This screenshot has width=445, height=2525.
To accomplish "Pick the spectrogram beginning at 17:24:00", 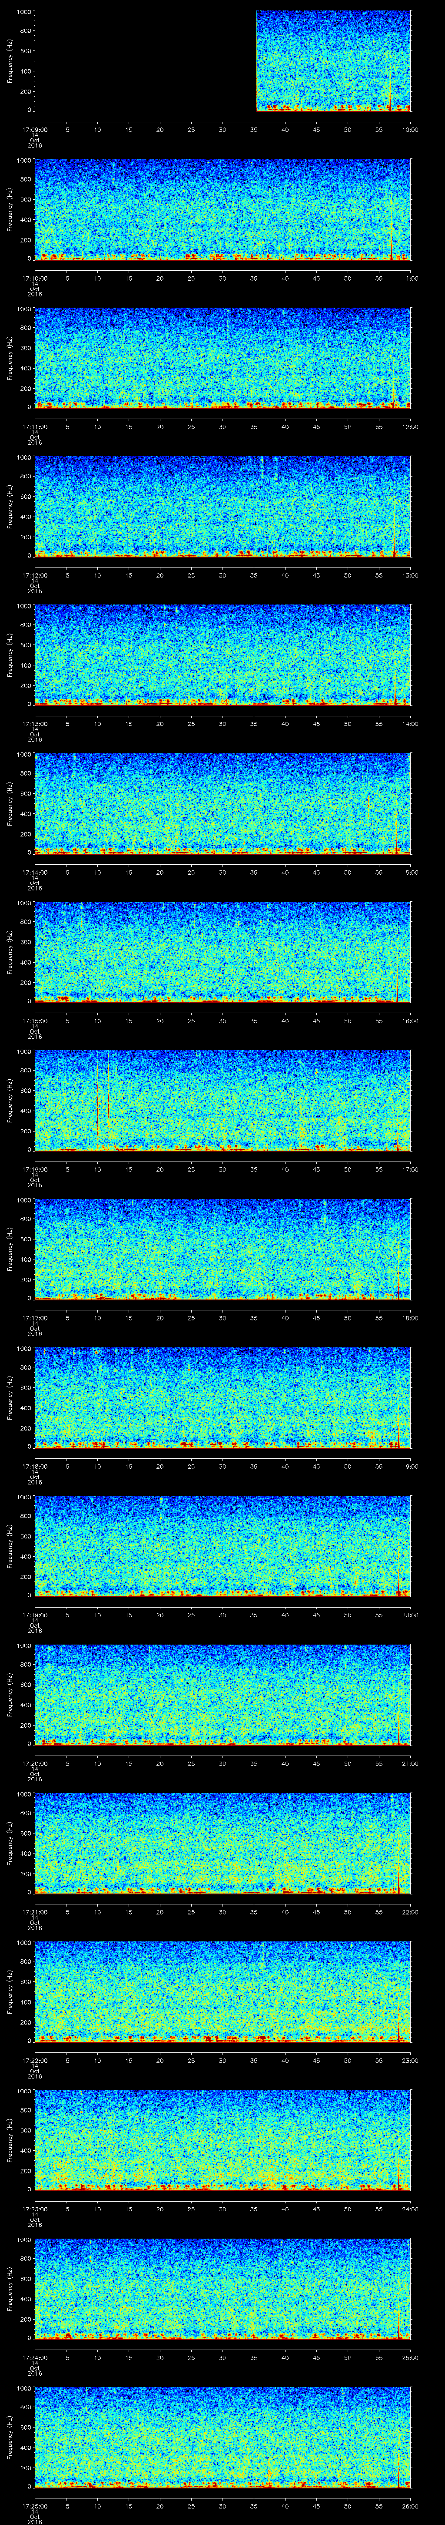I will [223, 2289].
